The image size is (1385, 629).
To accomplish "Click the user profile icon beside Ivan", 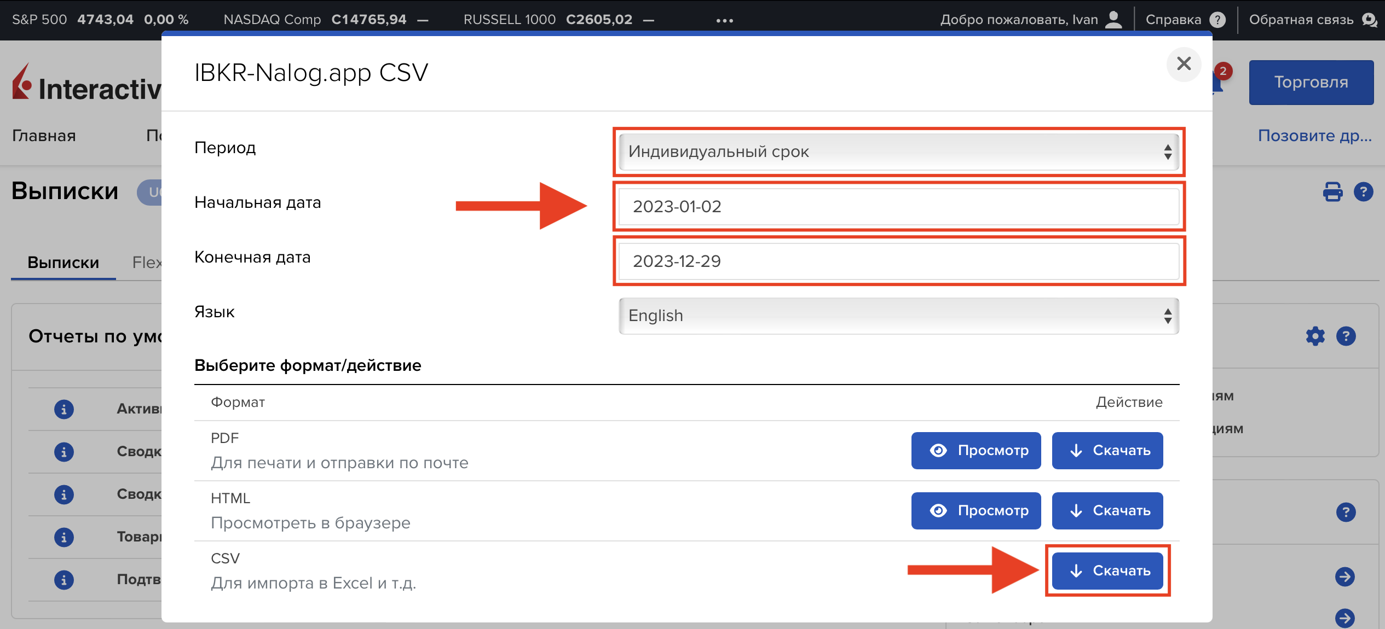I will point(1113,20).
